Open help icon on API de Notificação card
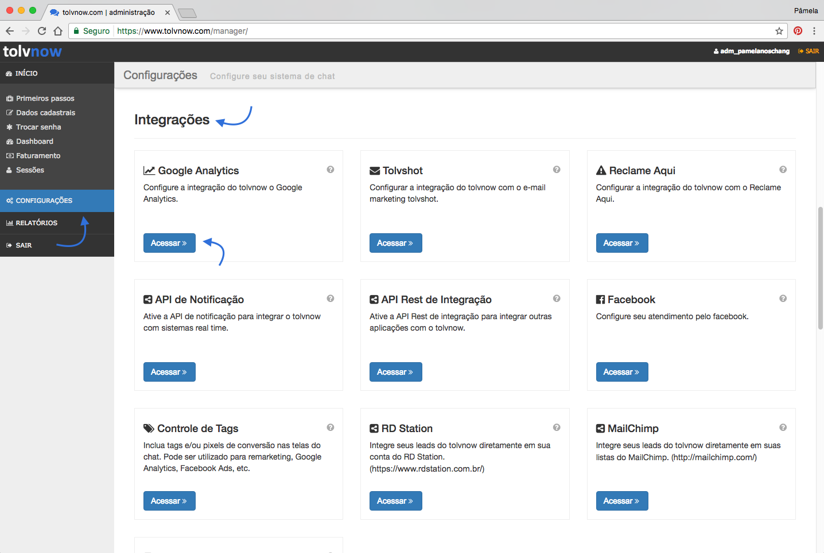This screenshot has width=824, height=553. point(331,299)
